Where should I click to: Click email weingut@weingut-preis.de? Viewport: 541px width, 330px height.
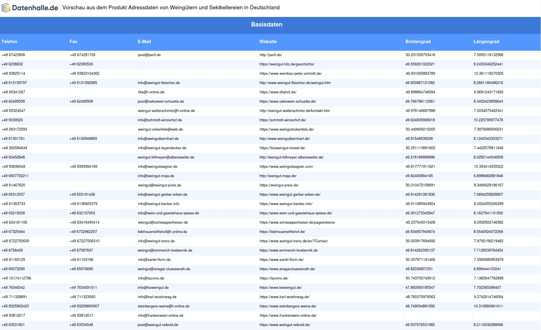click(159, 185)
